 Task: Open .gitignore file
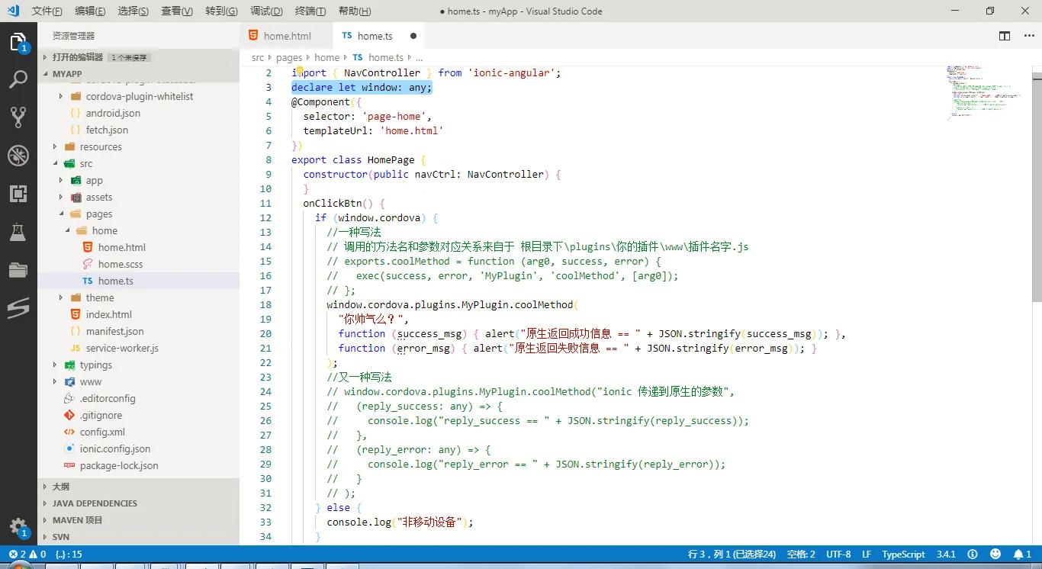pyautogui.click(x=139, y=415)
